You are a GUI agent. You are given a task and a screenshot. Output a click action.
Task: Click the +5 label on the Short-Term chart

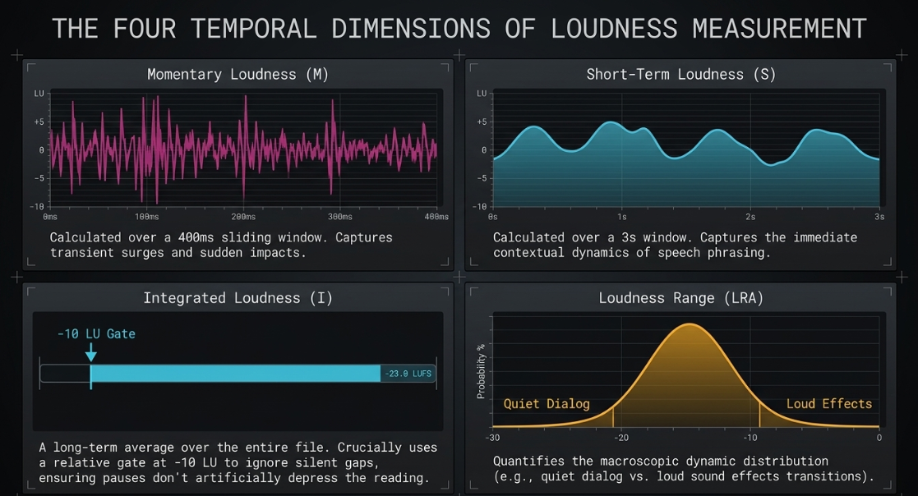click(x=482, y=122)
